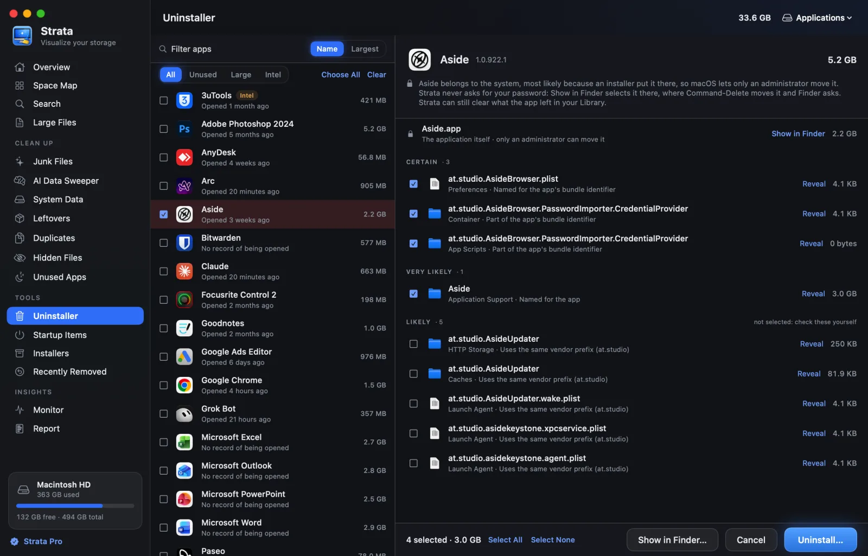Click Show in Finder link for Aside.app
Image resolution: width=868 pixels, height=556 pixels.
tap(798, 133)
